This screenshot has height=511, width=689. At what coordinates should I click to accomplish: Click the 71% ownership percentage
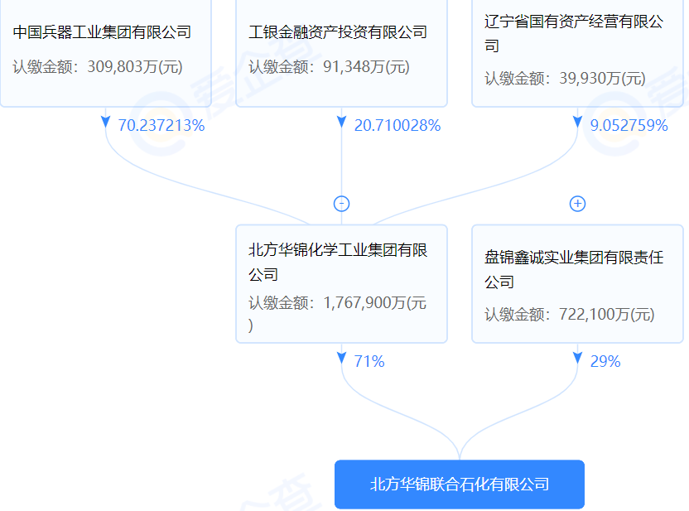pyautogui.click(x=370, y=361)
